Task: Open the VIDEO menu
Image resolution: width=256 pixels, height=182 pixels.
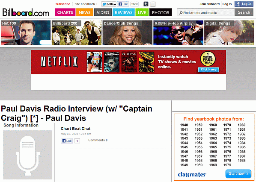Action: [x=103, y=12]
